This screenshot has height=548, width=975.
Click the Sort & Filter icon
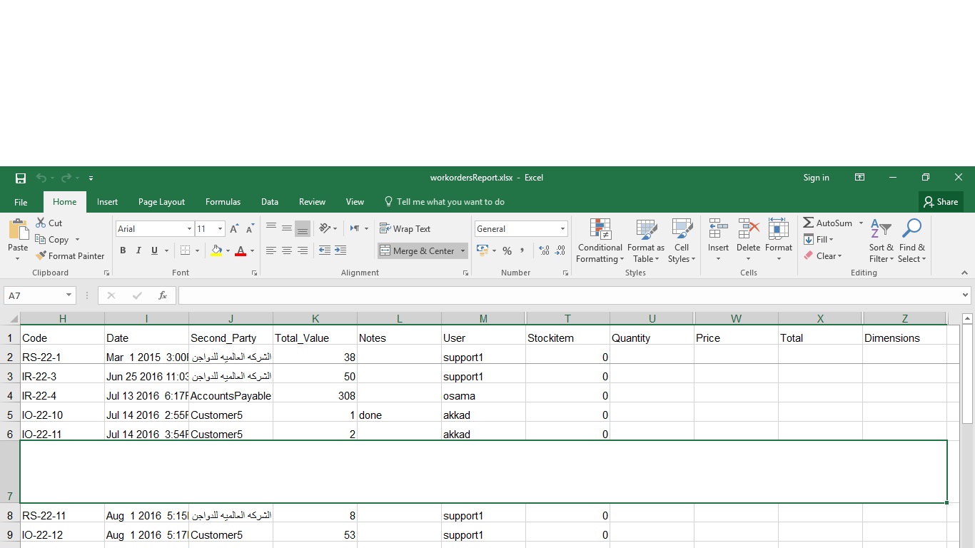[881, 230]
